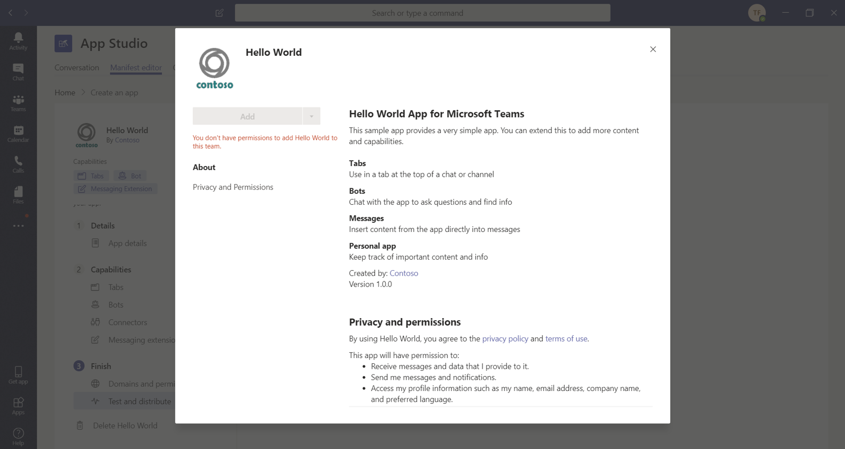Switch to the Manifest editor tab
This screenshot has height=449, width=845.
pos(136,68)
